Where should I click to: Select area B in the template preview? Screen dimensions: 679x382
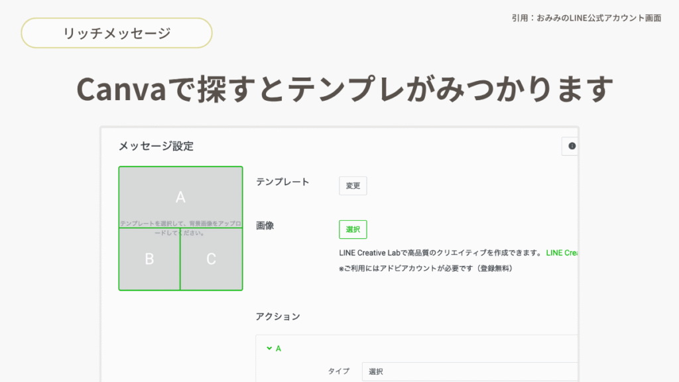pos(149,259)
